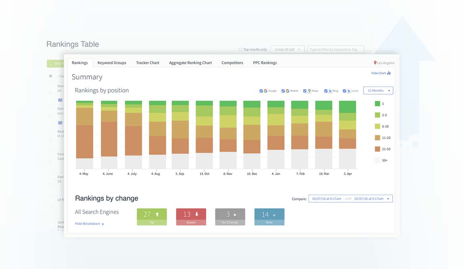
Task: Uncheck the Mobile search engine checkbox
Action: [283, 91]
